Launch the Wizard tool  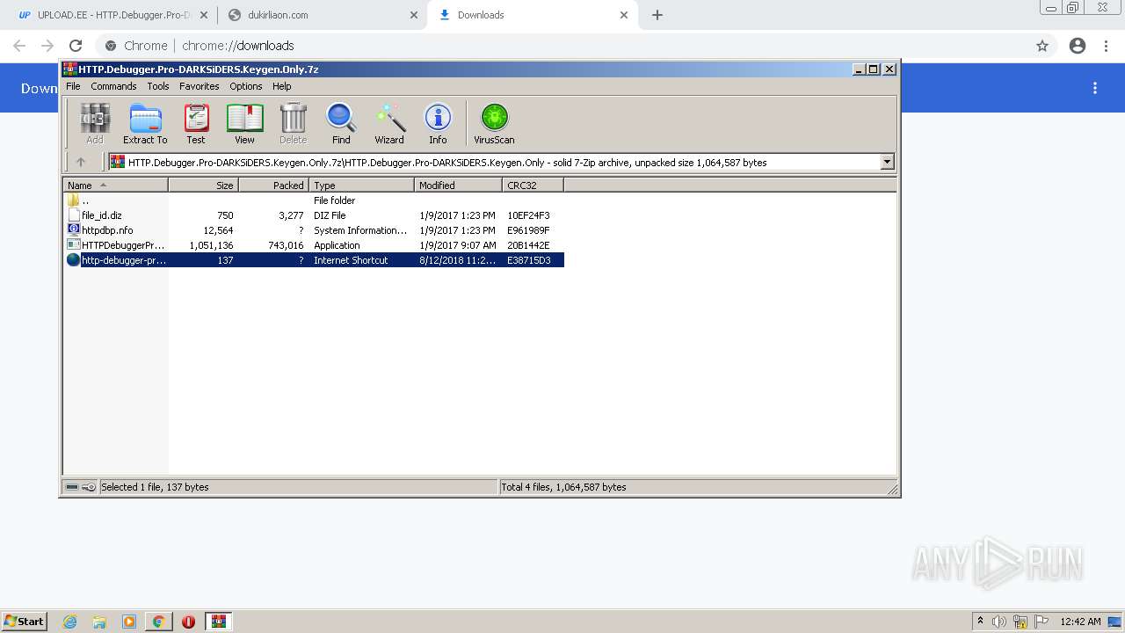(x=389, y=123)
